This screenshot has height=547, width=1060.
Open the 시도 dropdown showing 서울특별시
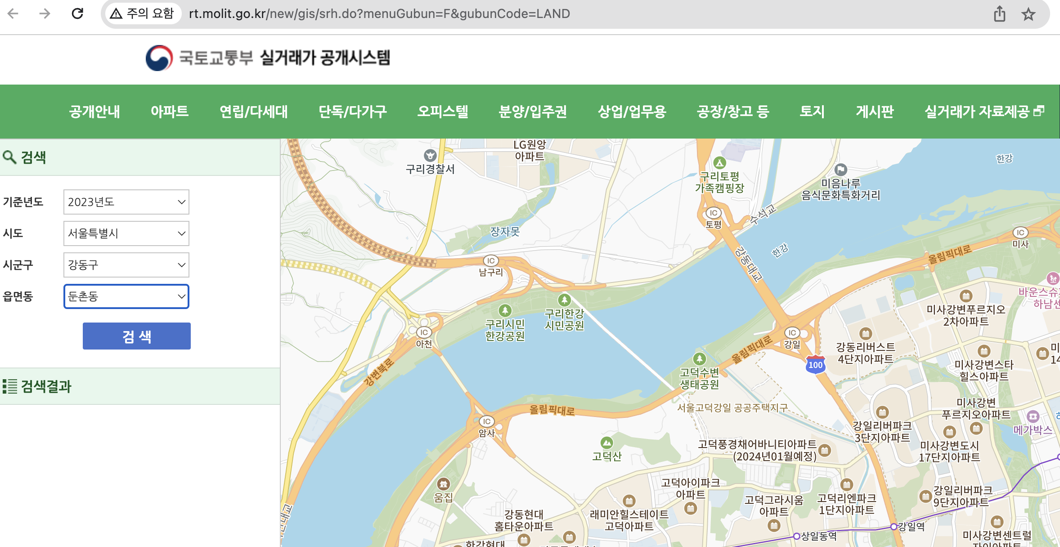coord(126,233)
